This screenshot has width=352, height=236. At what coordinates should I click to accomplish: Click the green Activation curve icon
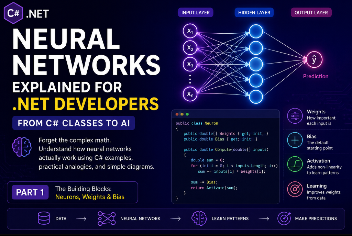(x=295, y=164)
